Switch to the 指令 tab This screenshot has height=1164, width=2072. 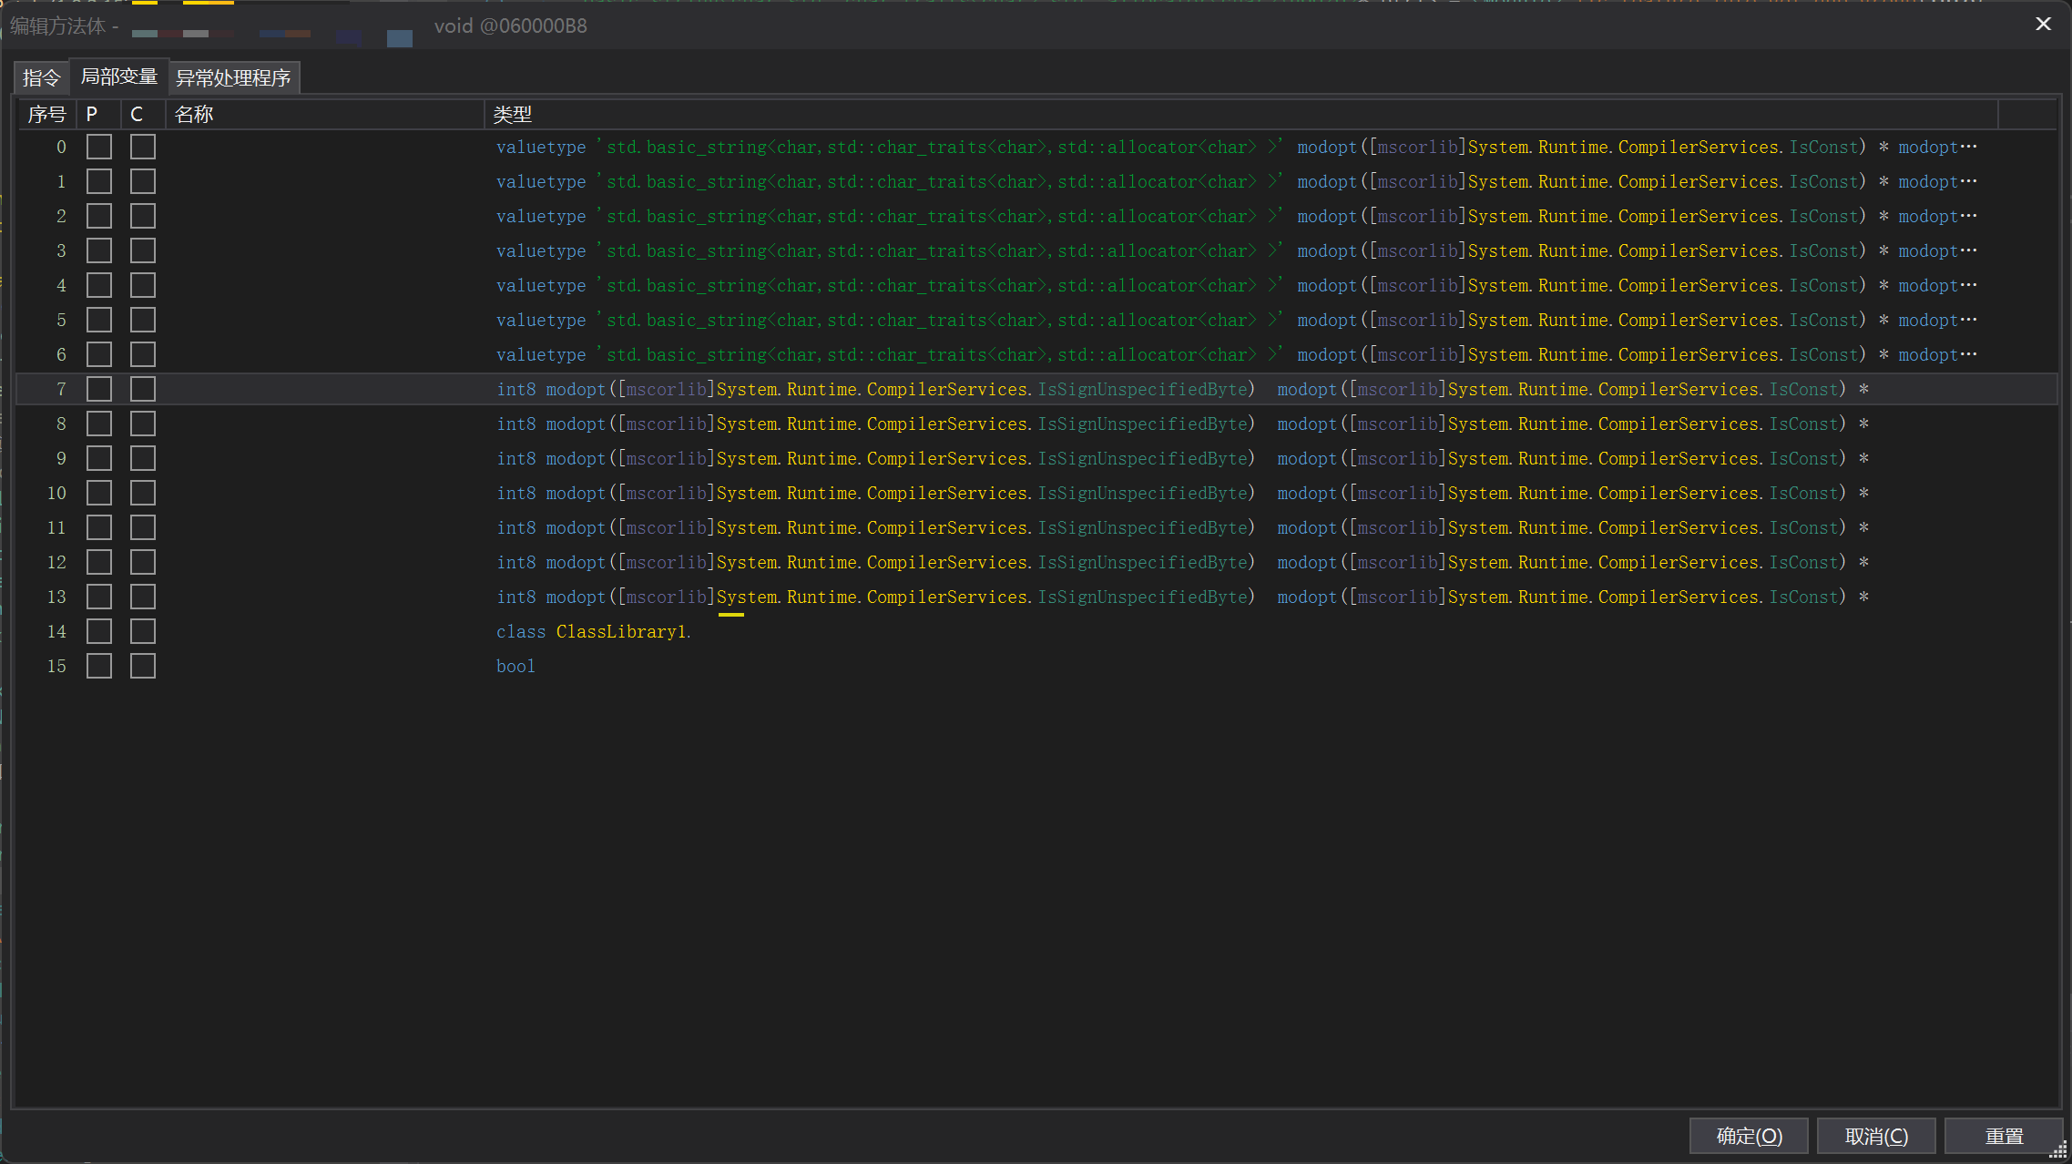pyautogui.click(x=41, y=77)
